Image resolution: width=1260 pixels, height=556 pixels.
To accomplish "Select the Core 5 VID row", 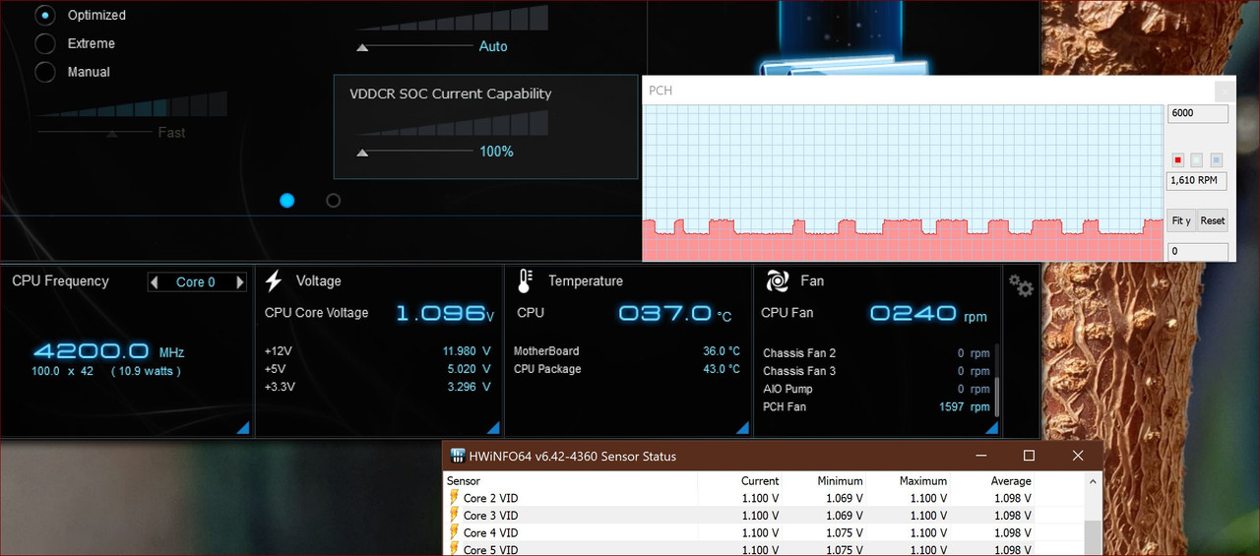I will [x=738, y=549].
